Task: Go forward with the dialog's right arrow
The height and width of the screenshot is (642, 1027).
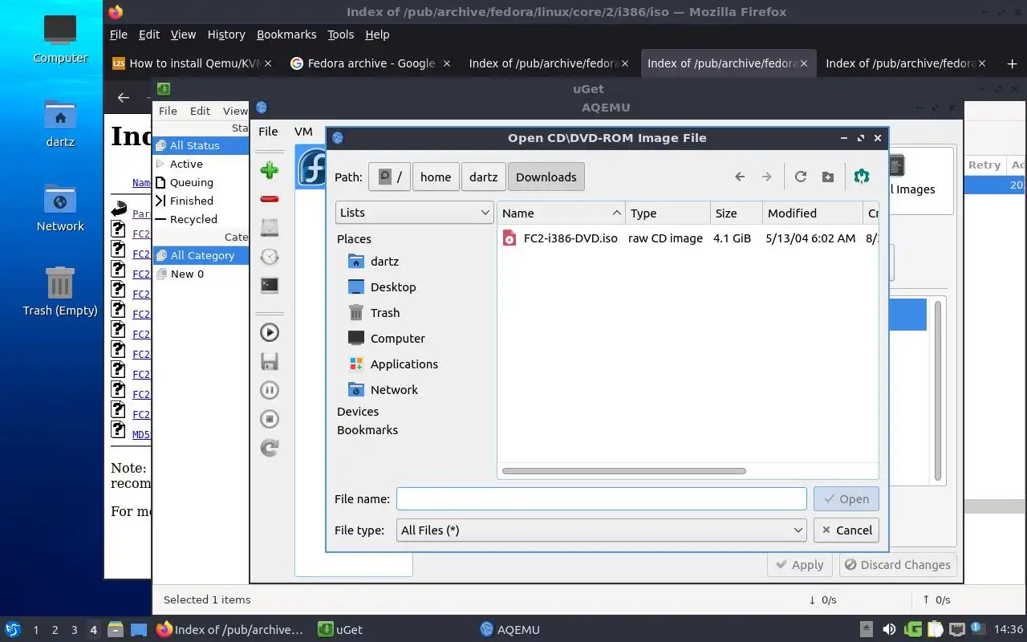Action: tap(767, 177)
